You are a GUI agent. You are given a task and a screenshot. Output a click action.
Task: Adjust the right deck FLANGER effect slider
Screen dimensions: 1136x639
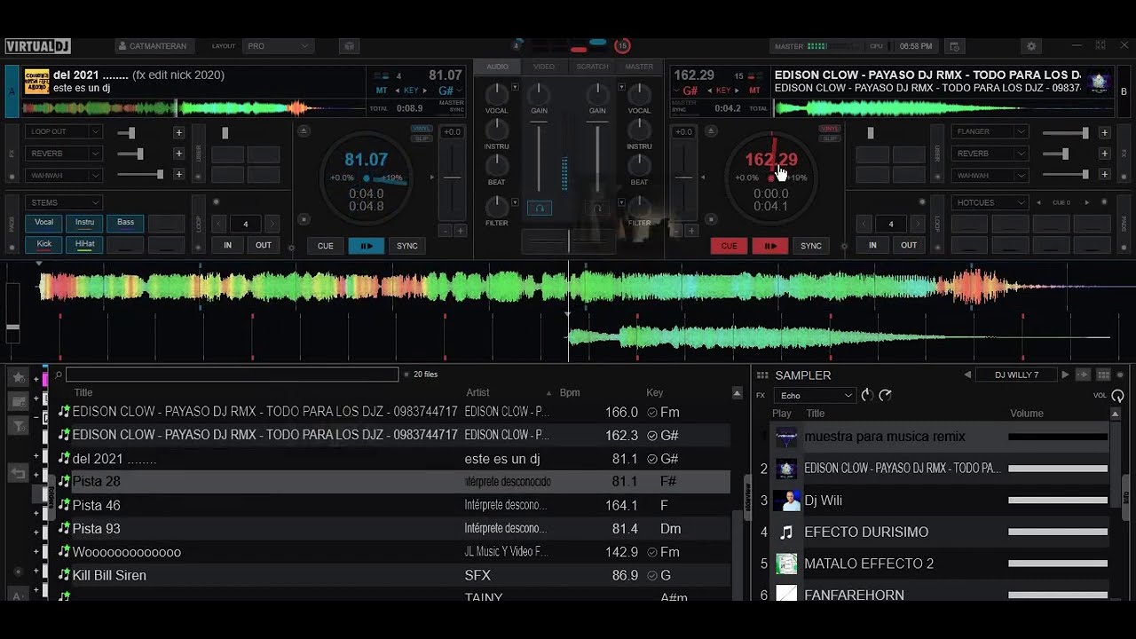click(x=1065, y=132)
